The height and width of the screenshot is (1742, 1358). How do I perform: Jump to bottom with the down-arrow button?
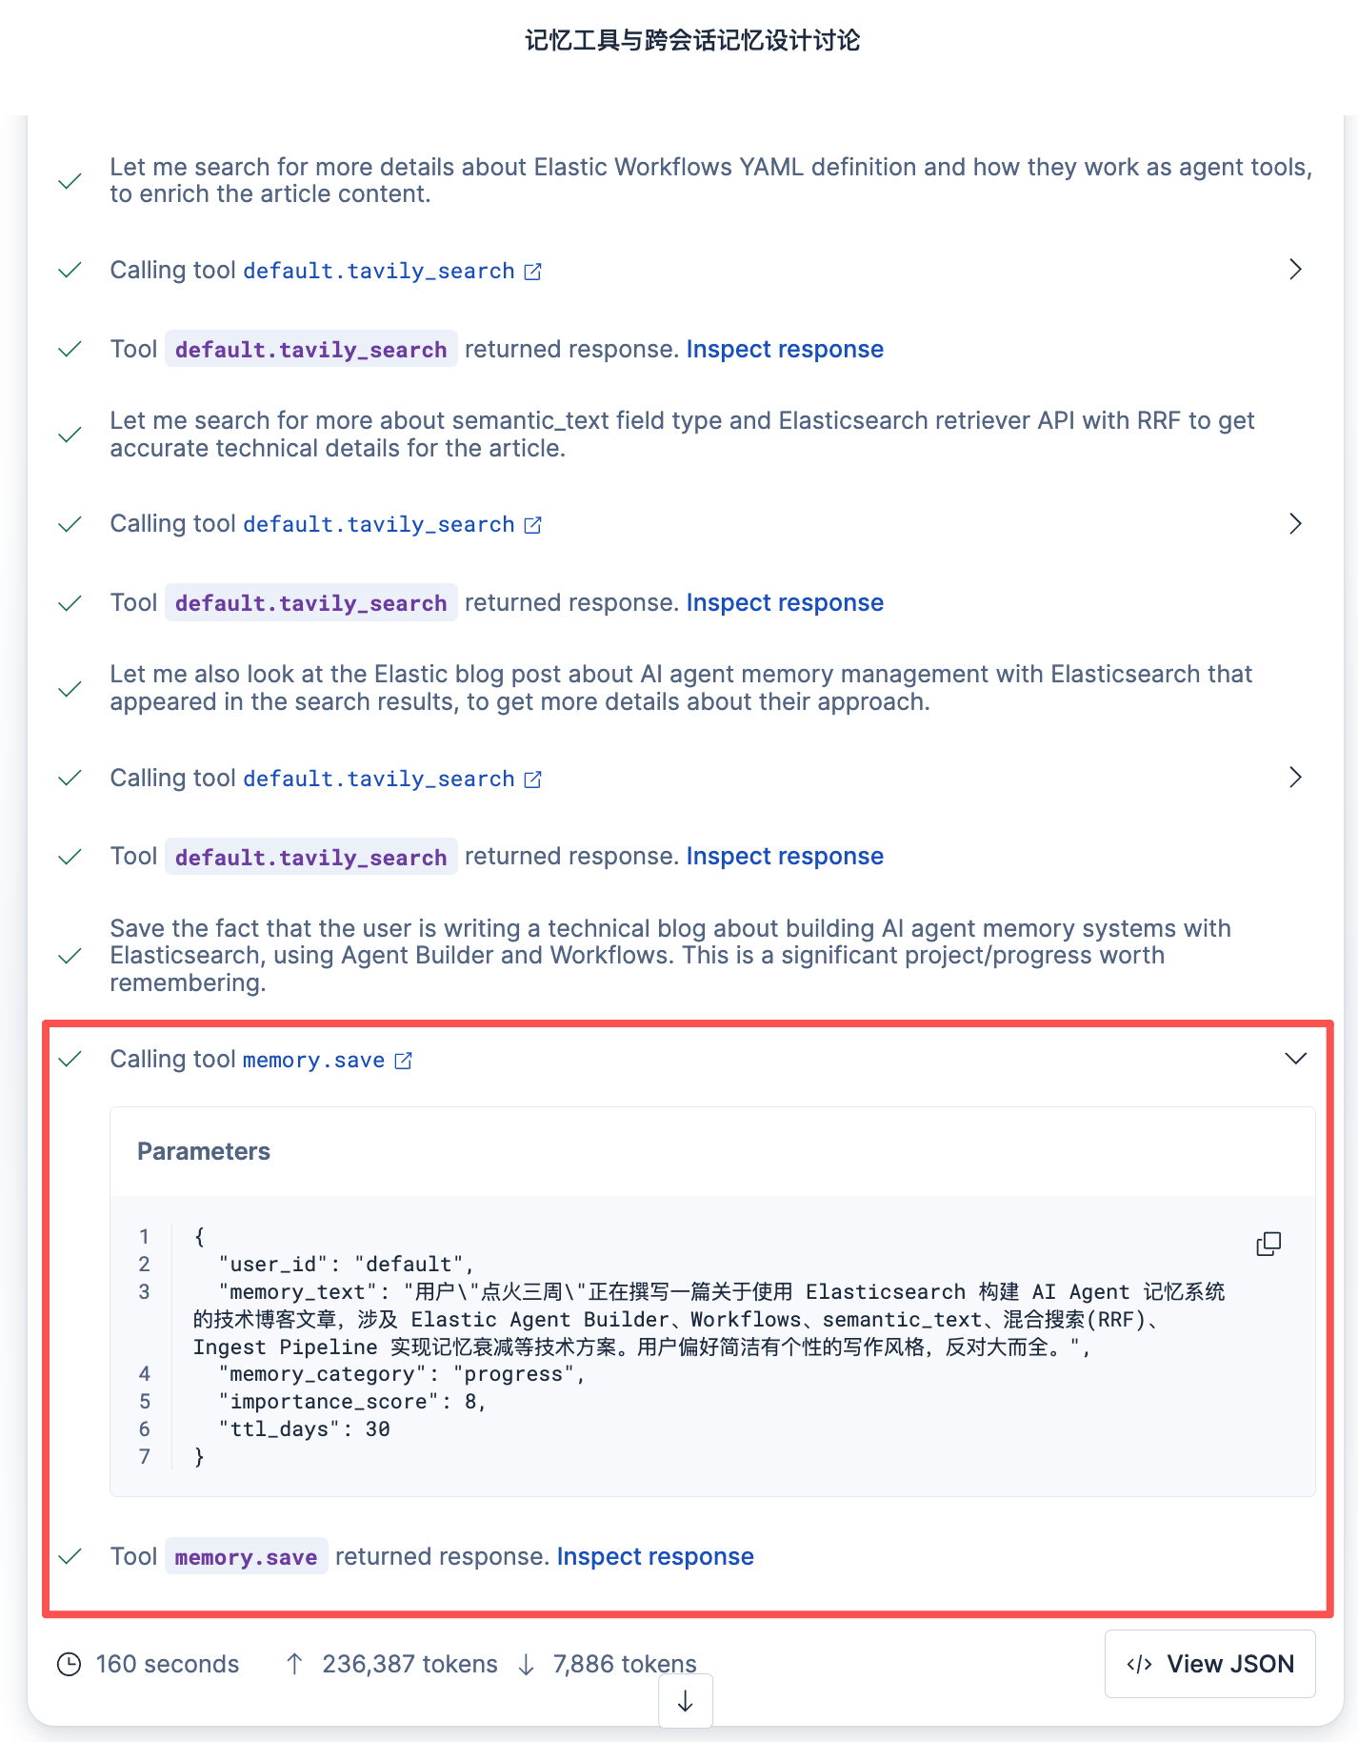[x=686, y=1702]
